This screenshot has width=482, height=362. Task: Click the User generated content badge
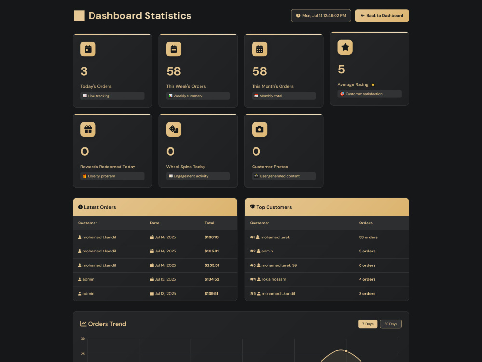284,176
